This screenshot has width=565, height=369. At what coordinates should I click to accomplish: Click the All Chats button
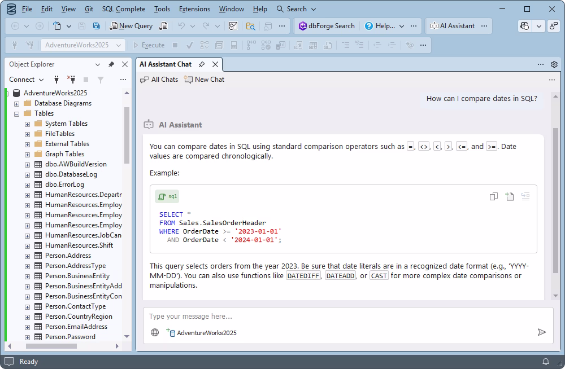pos(159,80)
